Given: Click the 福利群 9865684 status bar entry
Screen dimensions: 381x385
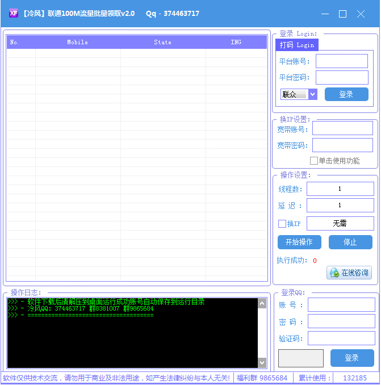Looking at the screenshot, I should click(262, 378).
